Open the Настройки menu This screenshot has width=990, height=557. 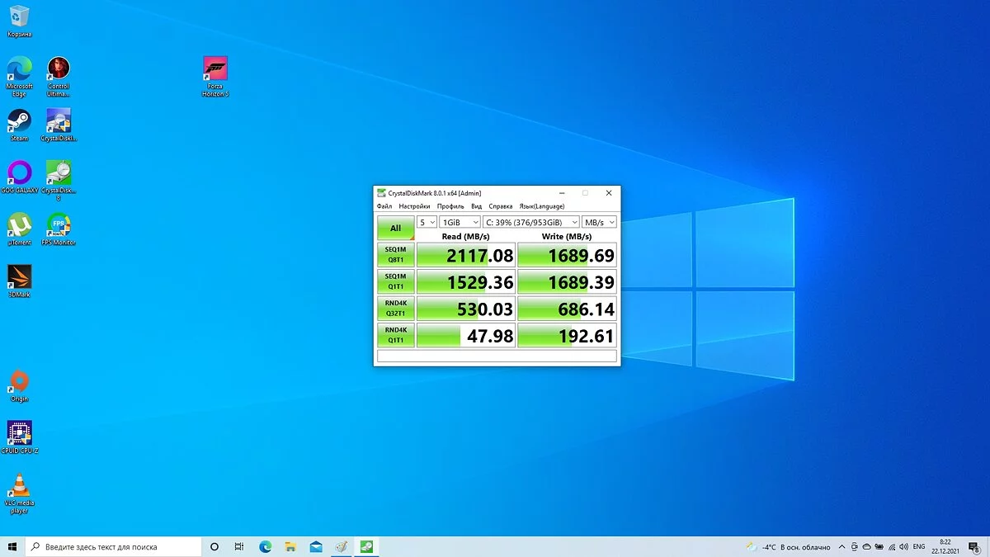(x=414, y=206)
